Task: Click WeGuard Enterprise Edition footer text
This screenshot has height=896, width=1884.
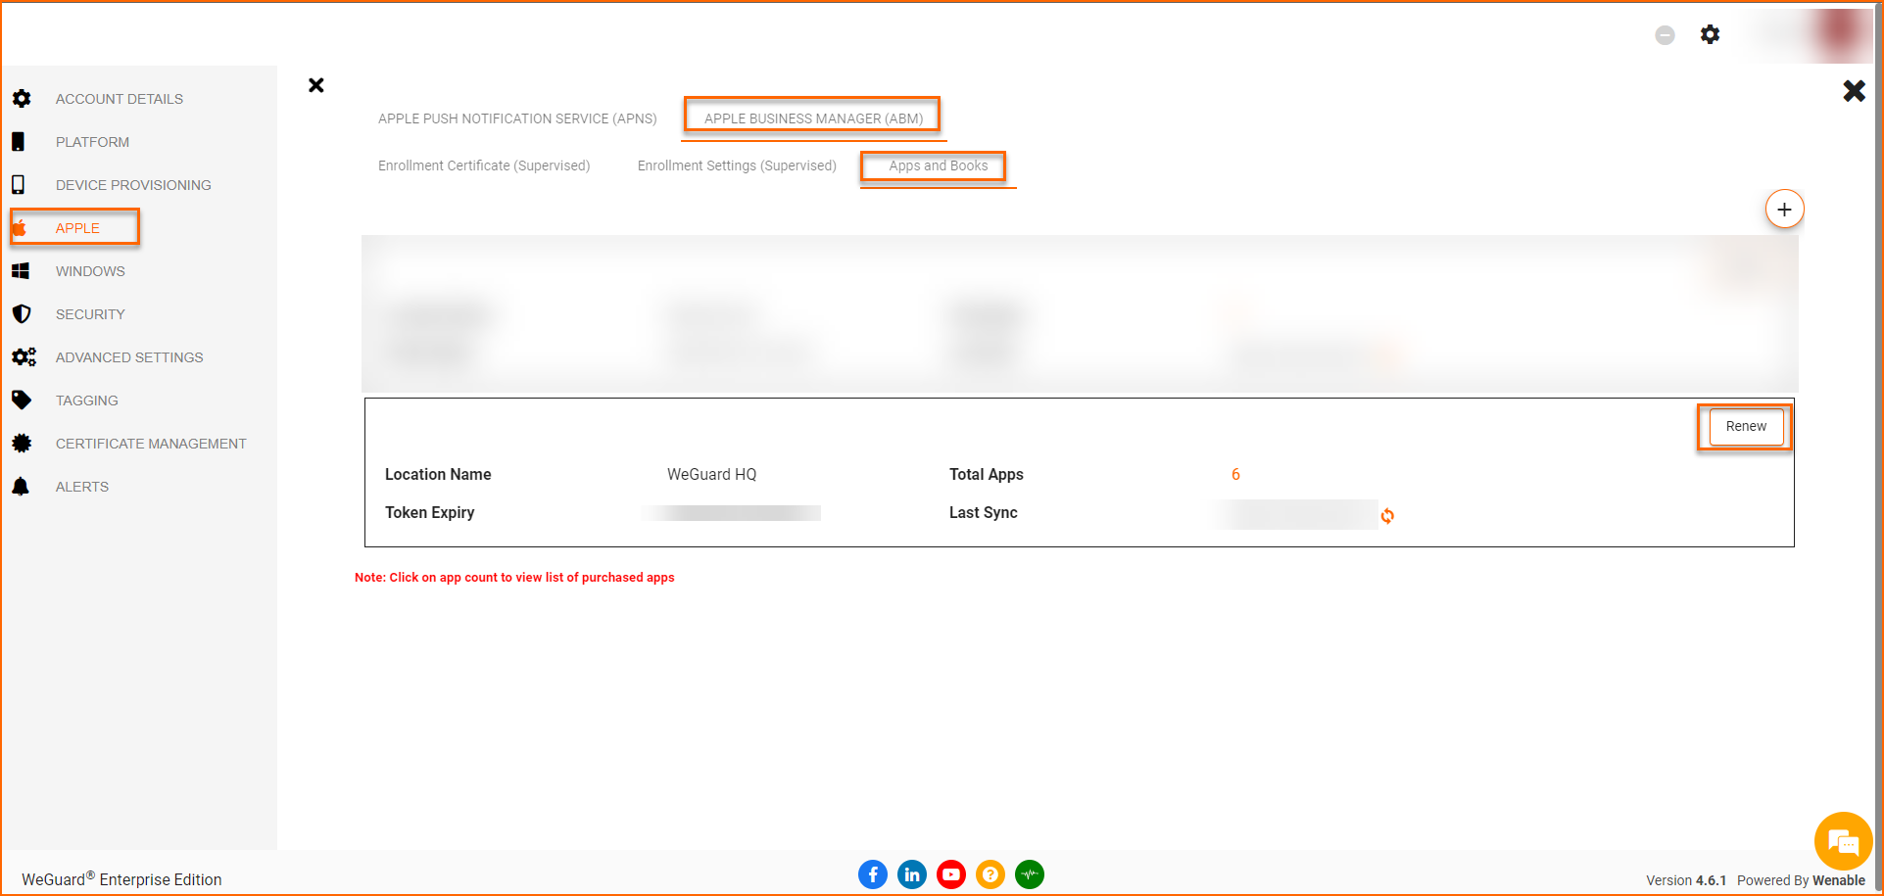Action: 121,878
